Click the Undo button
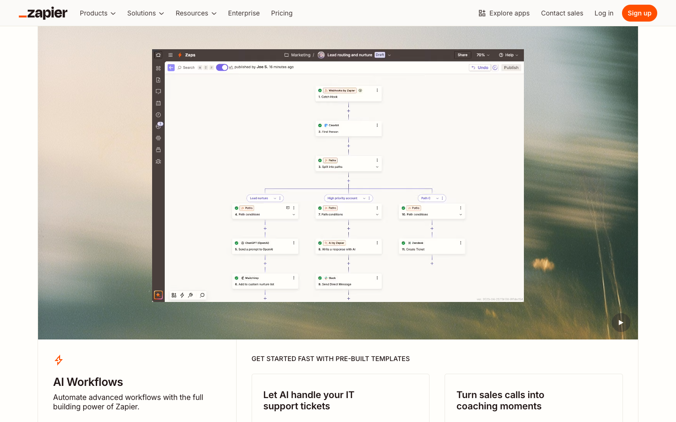 480,68
